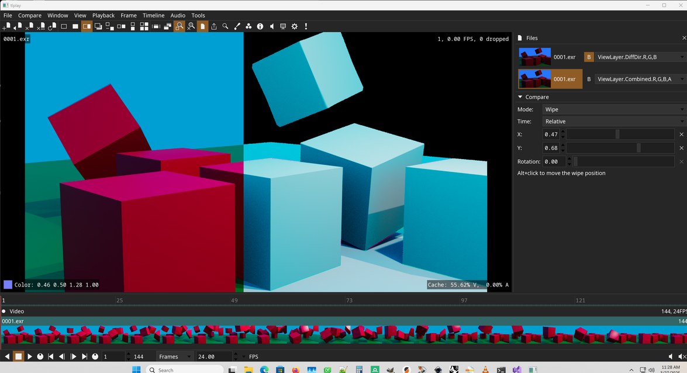Open the Audio speaker tool in toolbar
Image resolution: width=687 pixels, height=373 pixels.
pos(272,26)
